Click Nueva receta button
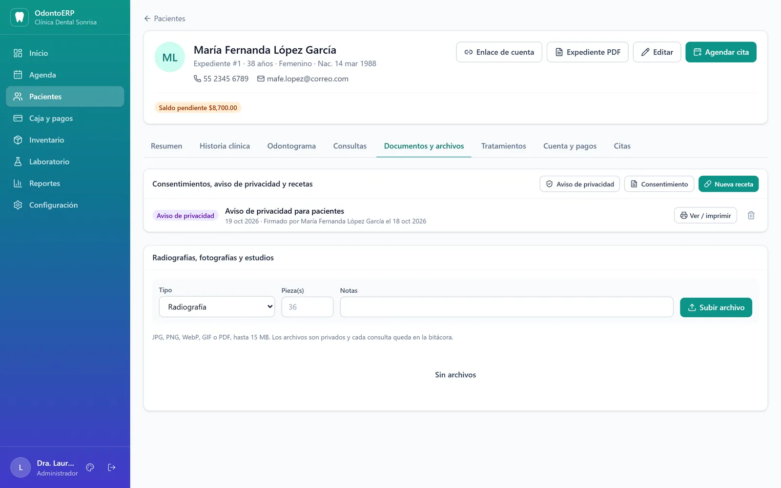 [728, 184]
